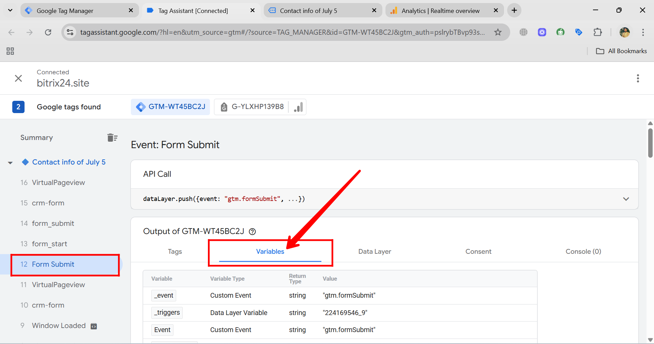Open the purple snowflake extension icon
654x344 pixels.
[542, 32]
